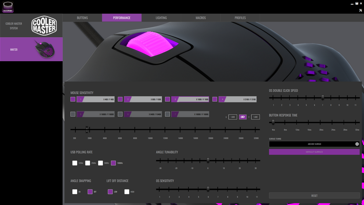
Task: Go to the Lighting tab
Action: [161, 18]
